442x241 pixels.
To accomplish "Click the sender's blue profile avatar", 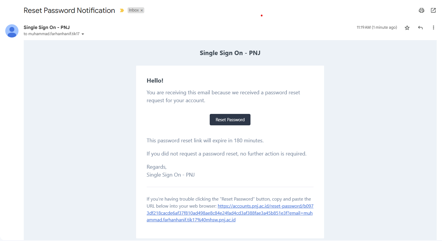I will 12,31.
